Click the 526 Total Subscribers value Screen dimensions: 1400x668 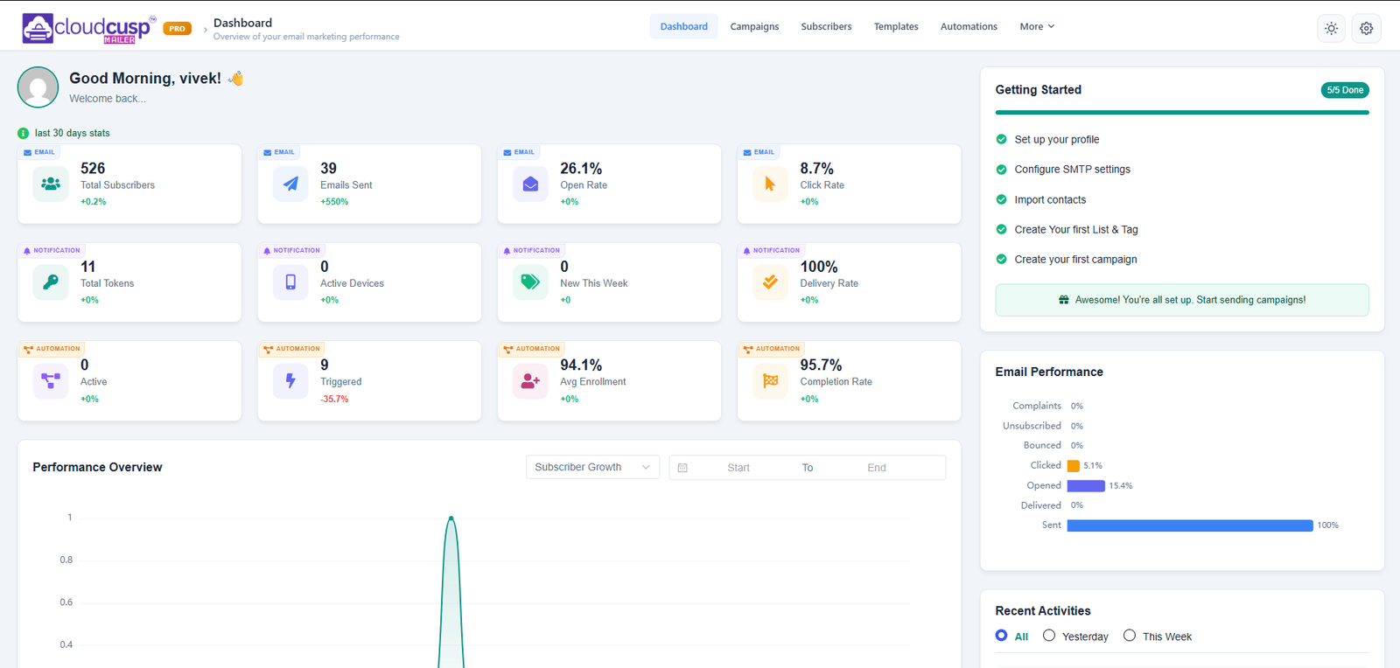(x=93, y=168)
